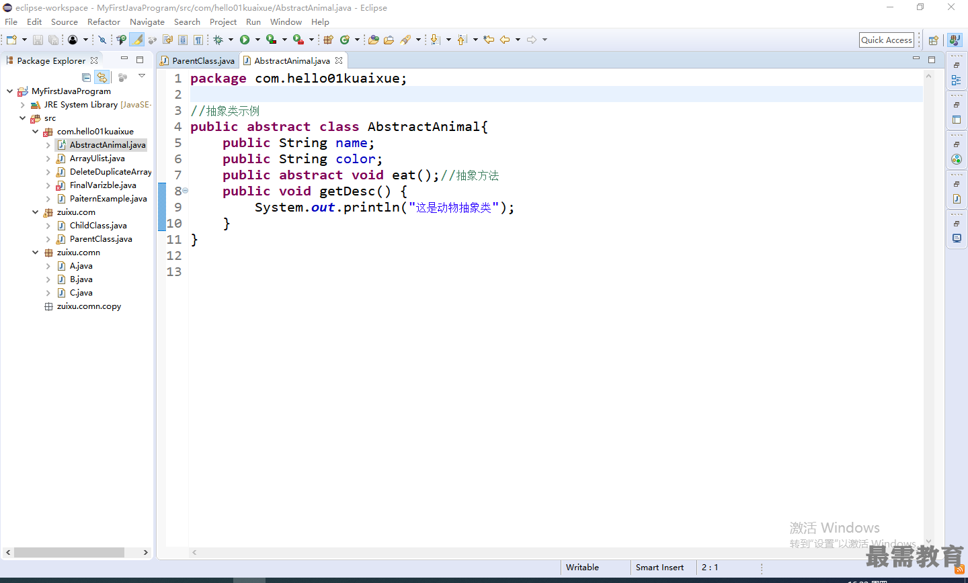The height and width of the screenshot is (583, 968).
Task: Click the Save All icon
Action: click(53, 40)
